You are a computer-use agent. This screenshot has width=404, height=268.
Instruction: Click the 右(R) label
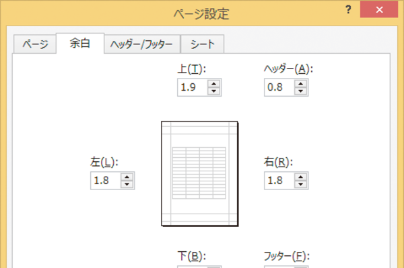278,162
